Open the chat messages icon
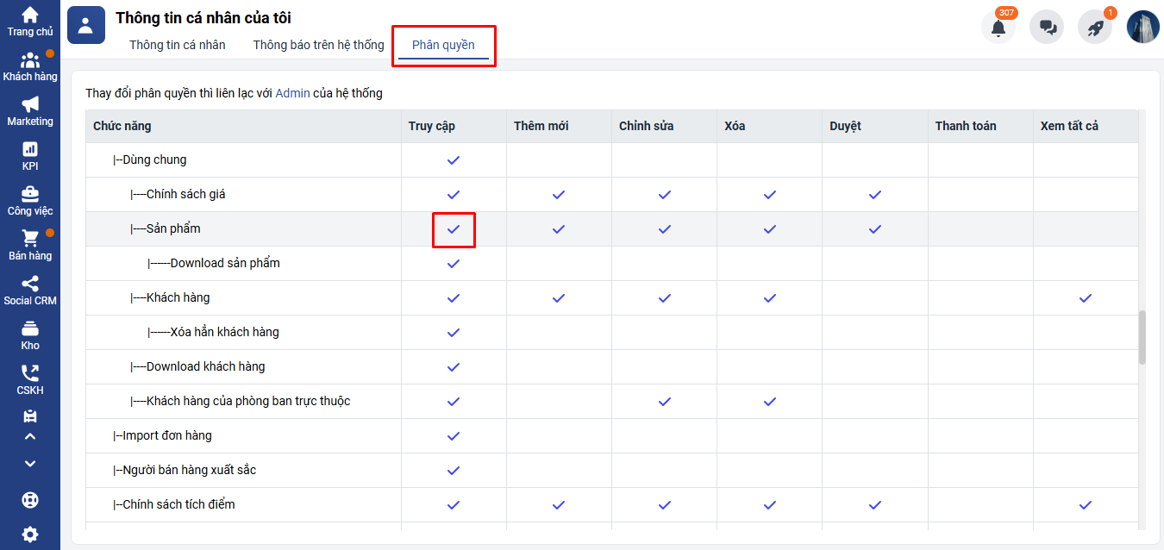Screen dimensions: 1164x550 [1047, 28]
